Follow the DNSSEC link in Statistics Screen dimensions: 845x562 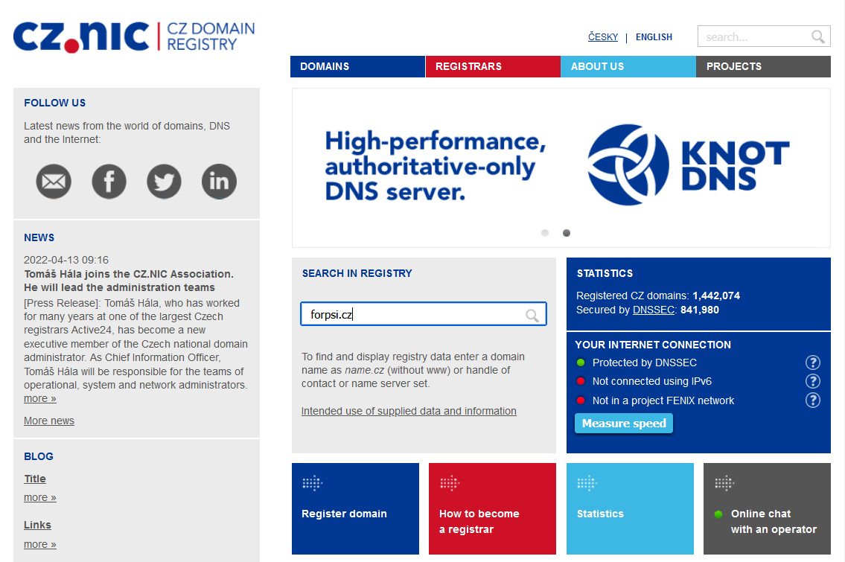(x=653, y=310)
